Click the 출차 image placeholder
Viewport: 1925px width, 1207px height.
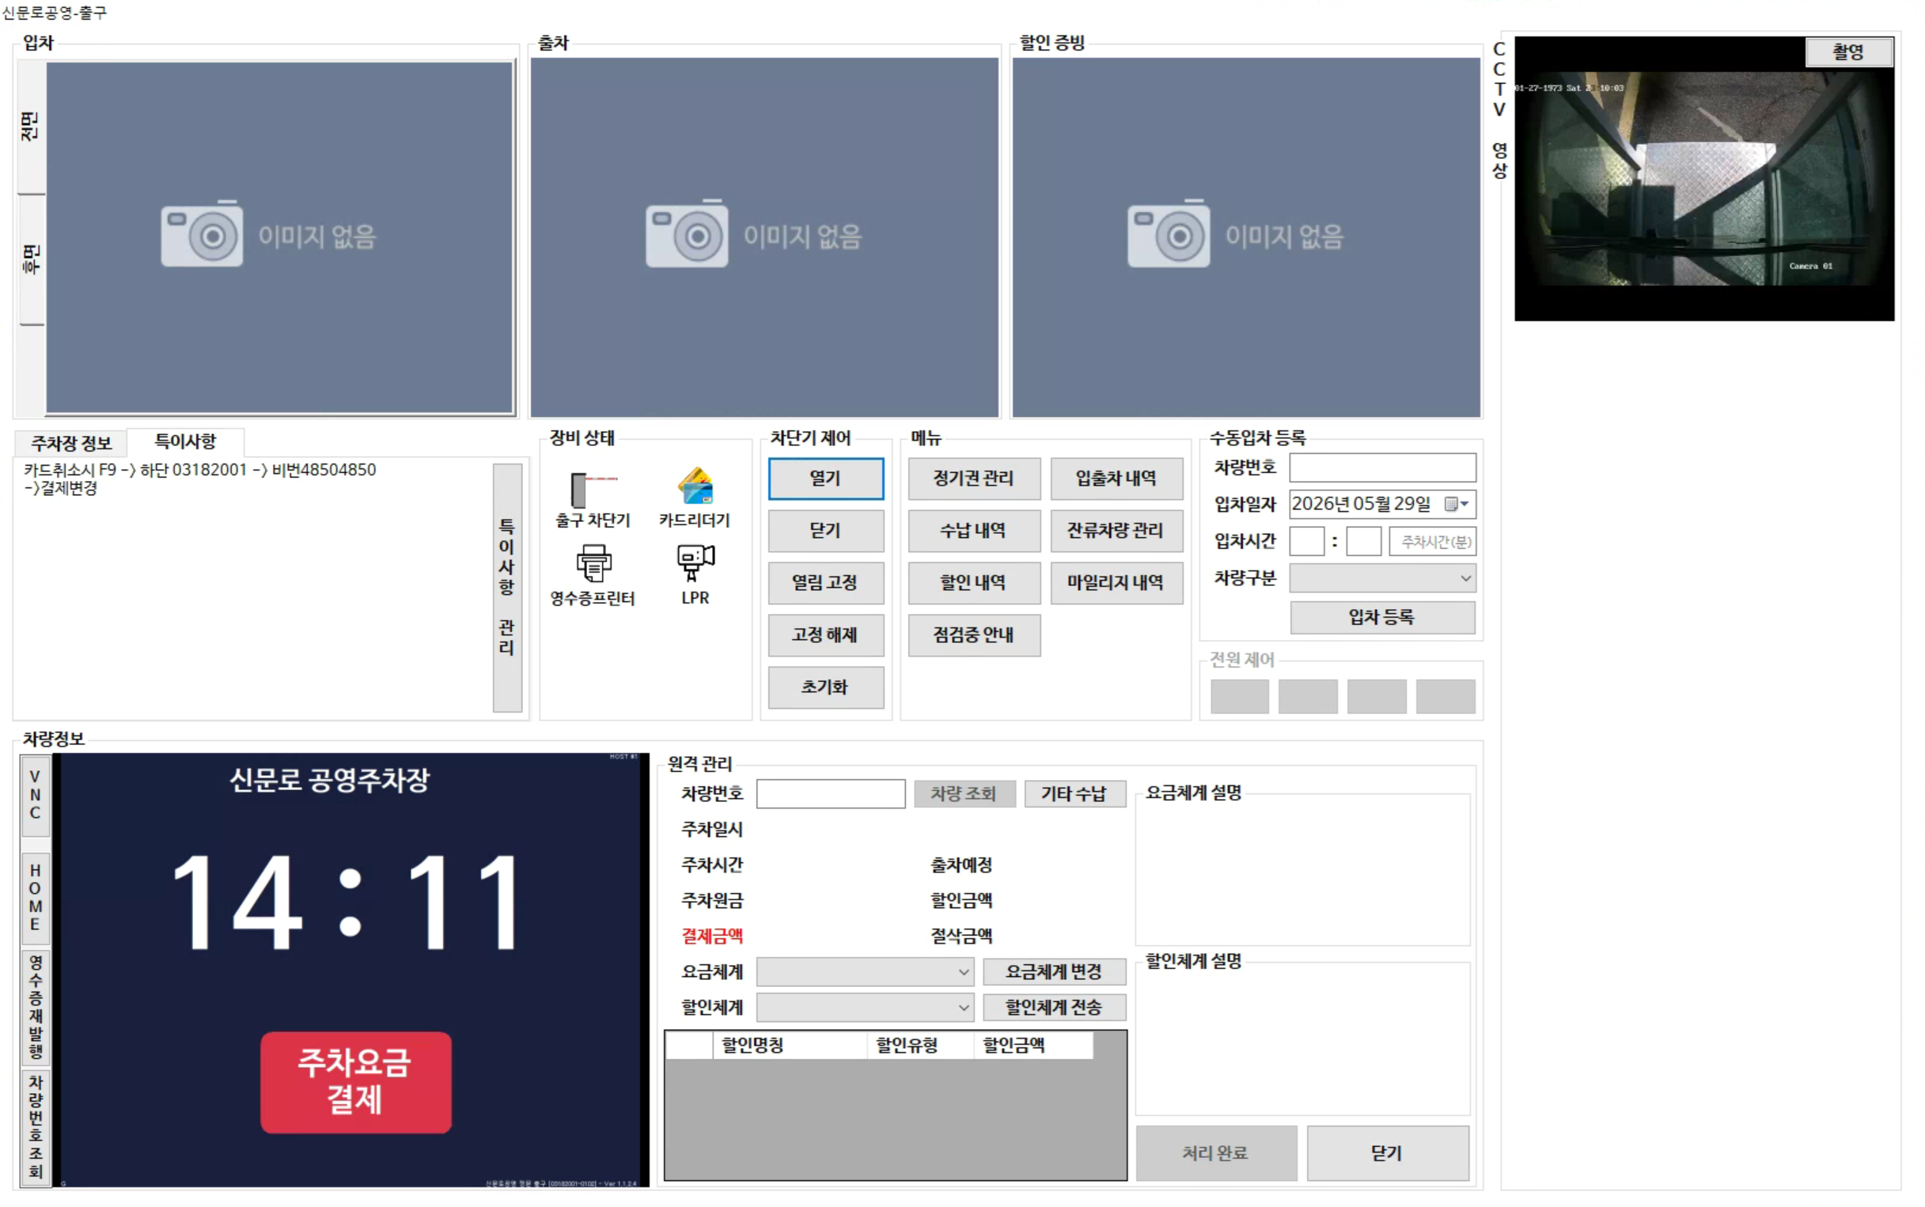point(764,237)
